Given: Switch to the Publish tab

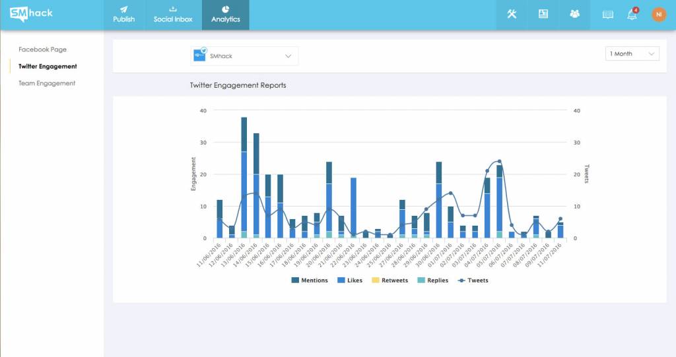Looking at the screenshot, I should 123,15.
